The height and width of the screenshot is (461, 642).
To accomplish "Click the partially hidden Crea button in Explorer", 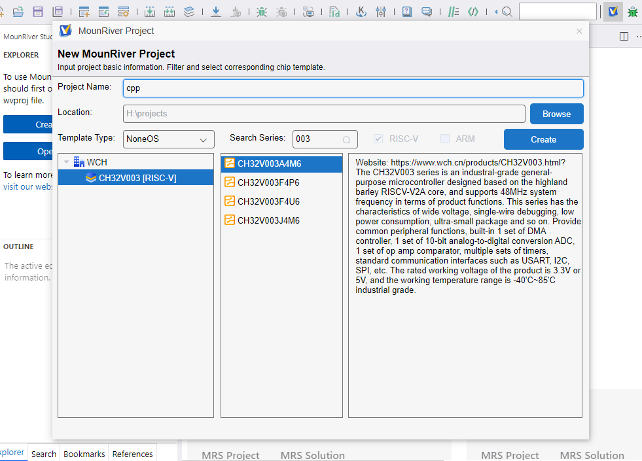I will pyautogui.click(x=28, y=124).
